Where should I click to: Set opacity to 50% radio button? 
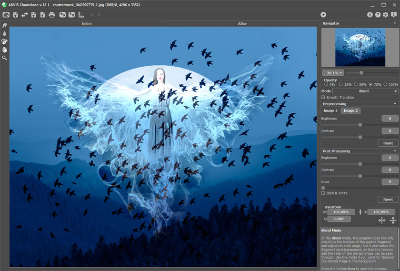[x=355, y=84]
